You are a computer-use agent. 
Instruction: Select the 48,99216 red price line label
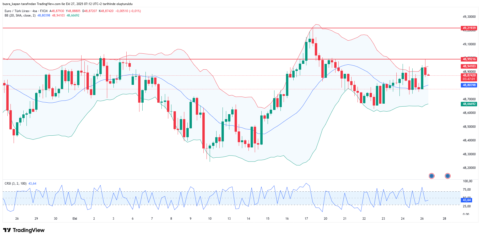pyautogui.click(x=469, y=59)
